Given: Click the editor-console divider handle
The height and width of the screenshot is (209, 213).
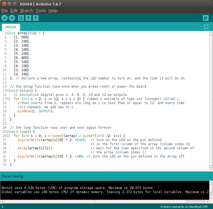Looking at the screenshot, I should pos(106,171).
